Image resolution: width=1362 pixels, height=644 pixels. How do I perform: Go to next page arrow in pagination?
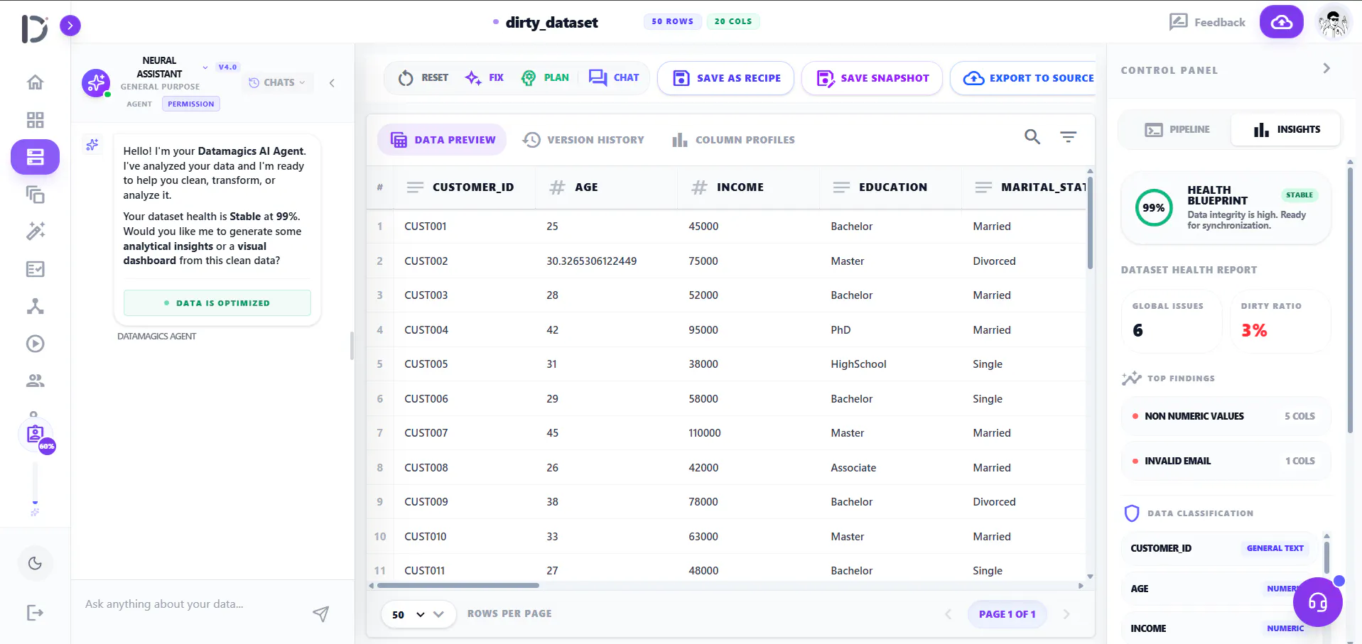pyautogui.click(x=1066, y=614)
